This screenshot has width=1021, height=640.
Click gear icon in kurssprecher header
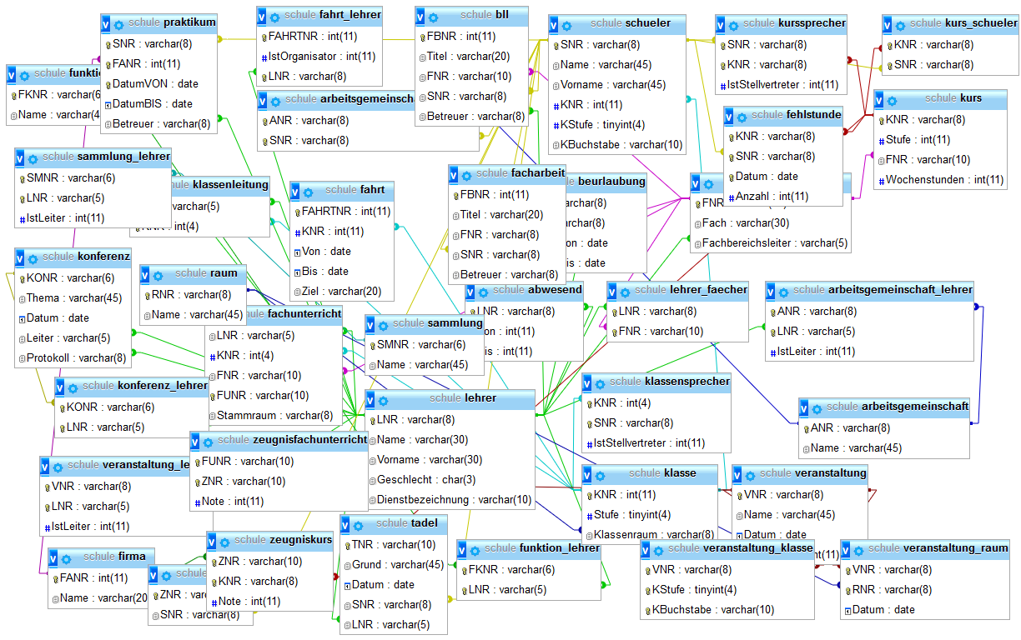[733, 24]
